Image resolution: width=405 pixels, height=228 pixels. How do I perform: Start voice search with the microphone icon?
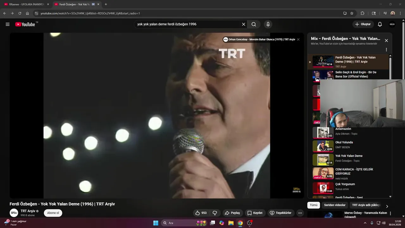click(x=268, y=24)
